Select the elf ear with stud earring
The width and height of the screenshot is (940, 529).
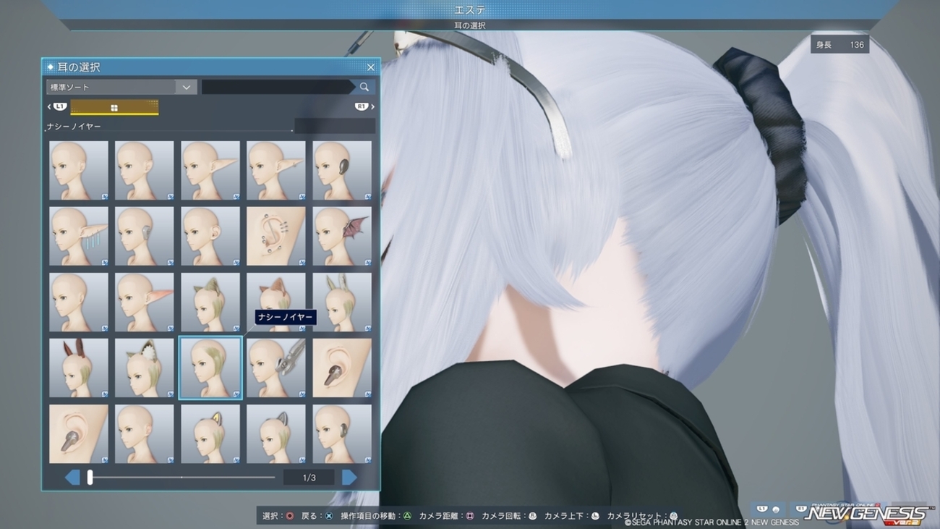(x=276, y=171)
